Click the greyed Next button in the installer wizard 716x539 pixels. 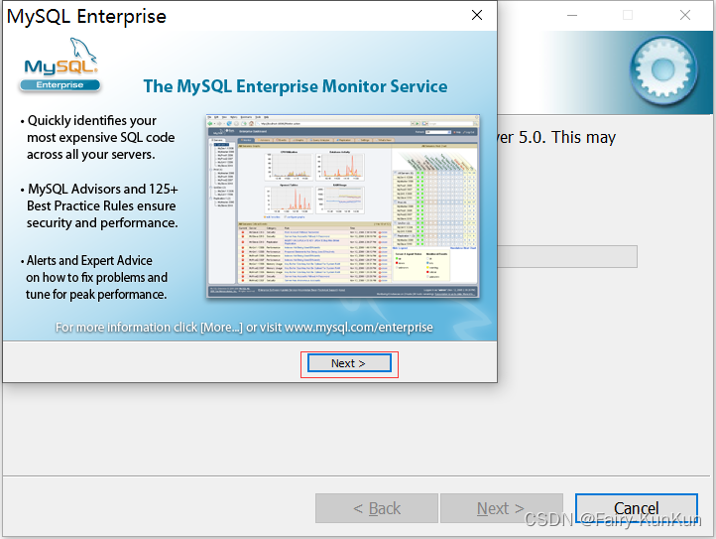[x=501, y=508]
